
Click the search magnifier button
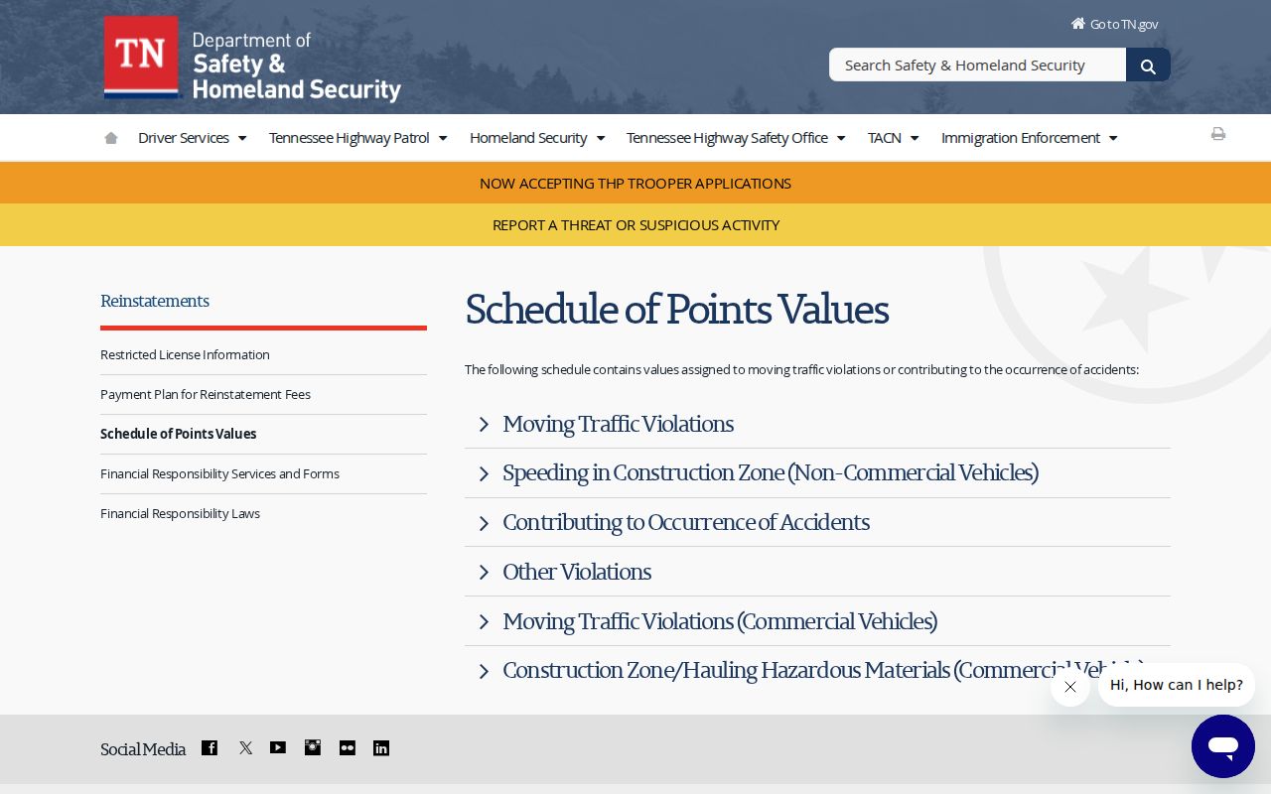click(x=1148, y=66)
